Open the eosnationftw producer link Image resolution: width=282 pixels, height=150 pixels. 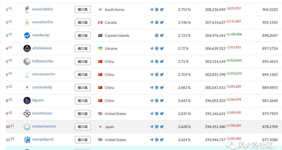pos(43,22)
